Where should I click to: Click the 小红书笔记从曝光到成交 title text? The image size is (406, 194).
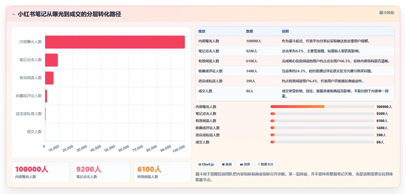tap(69, 14)
